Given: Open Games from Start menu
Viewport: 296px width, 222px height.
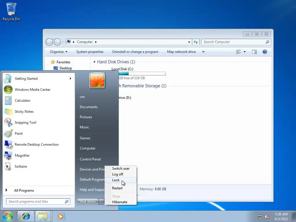Looking at the screenshot, I should click(x=85, y=138).
